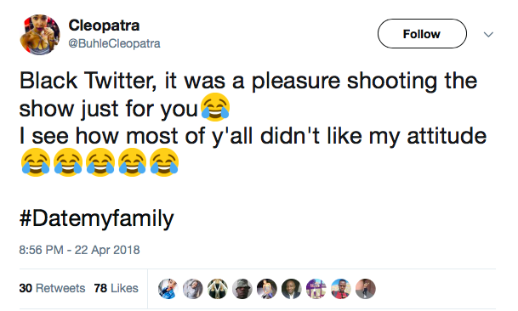Screen dimensions: 518x311
Task: Open the tweet options chevron menu
Action: 488,34
